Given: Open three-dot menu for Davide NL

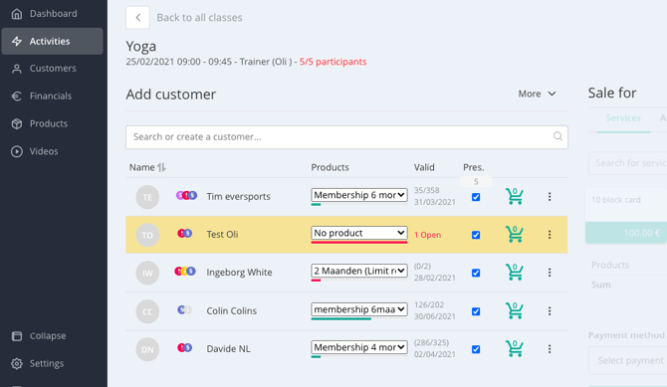Looking at the screenshot, I should pyautogui.click(x=550, y=349).
